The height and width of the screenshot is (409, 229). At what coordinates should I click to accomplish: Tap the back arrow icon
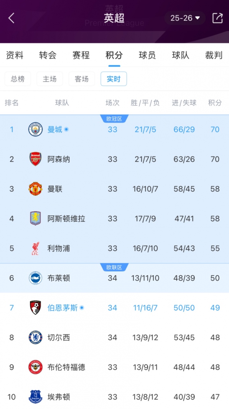(11, 18)
